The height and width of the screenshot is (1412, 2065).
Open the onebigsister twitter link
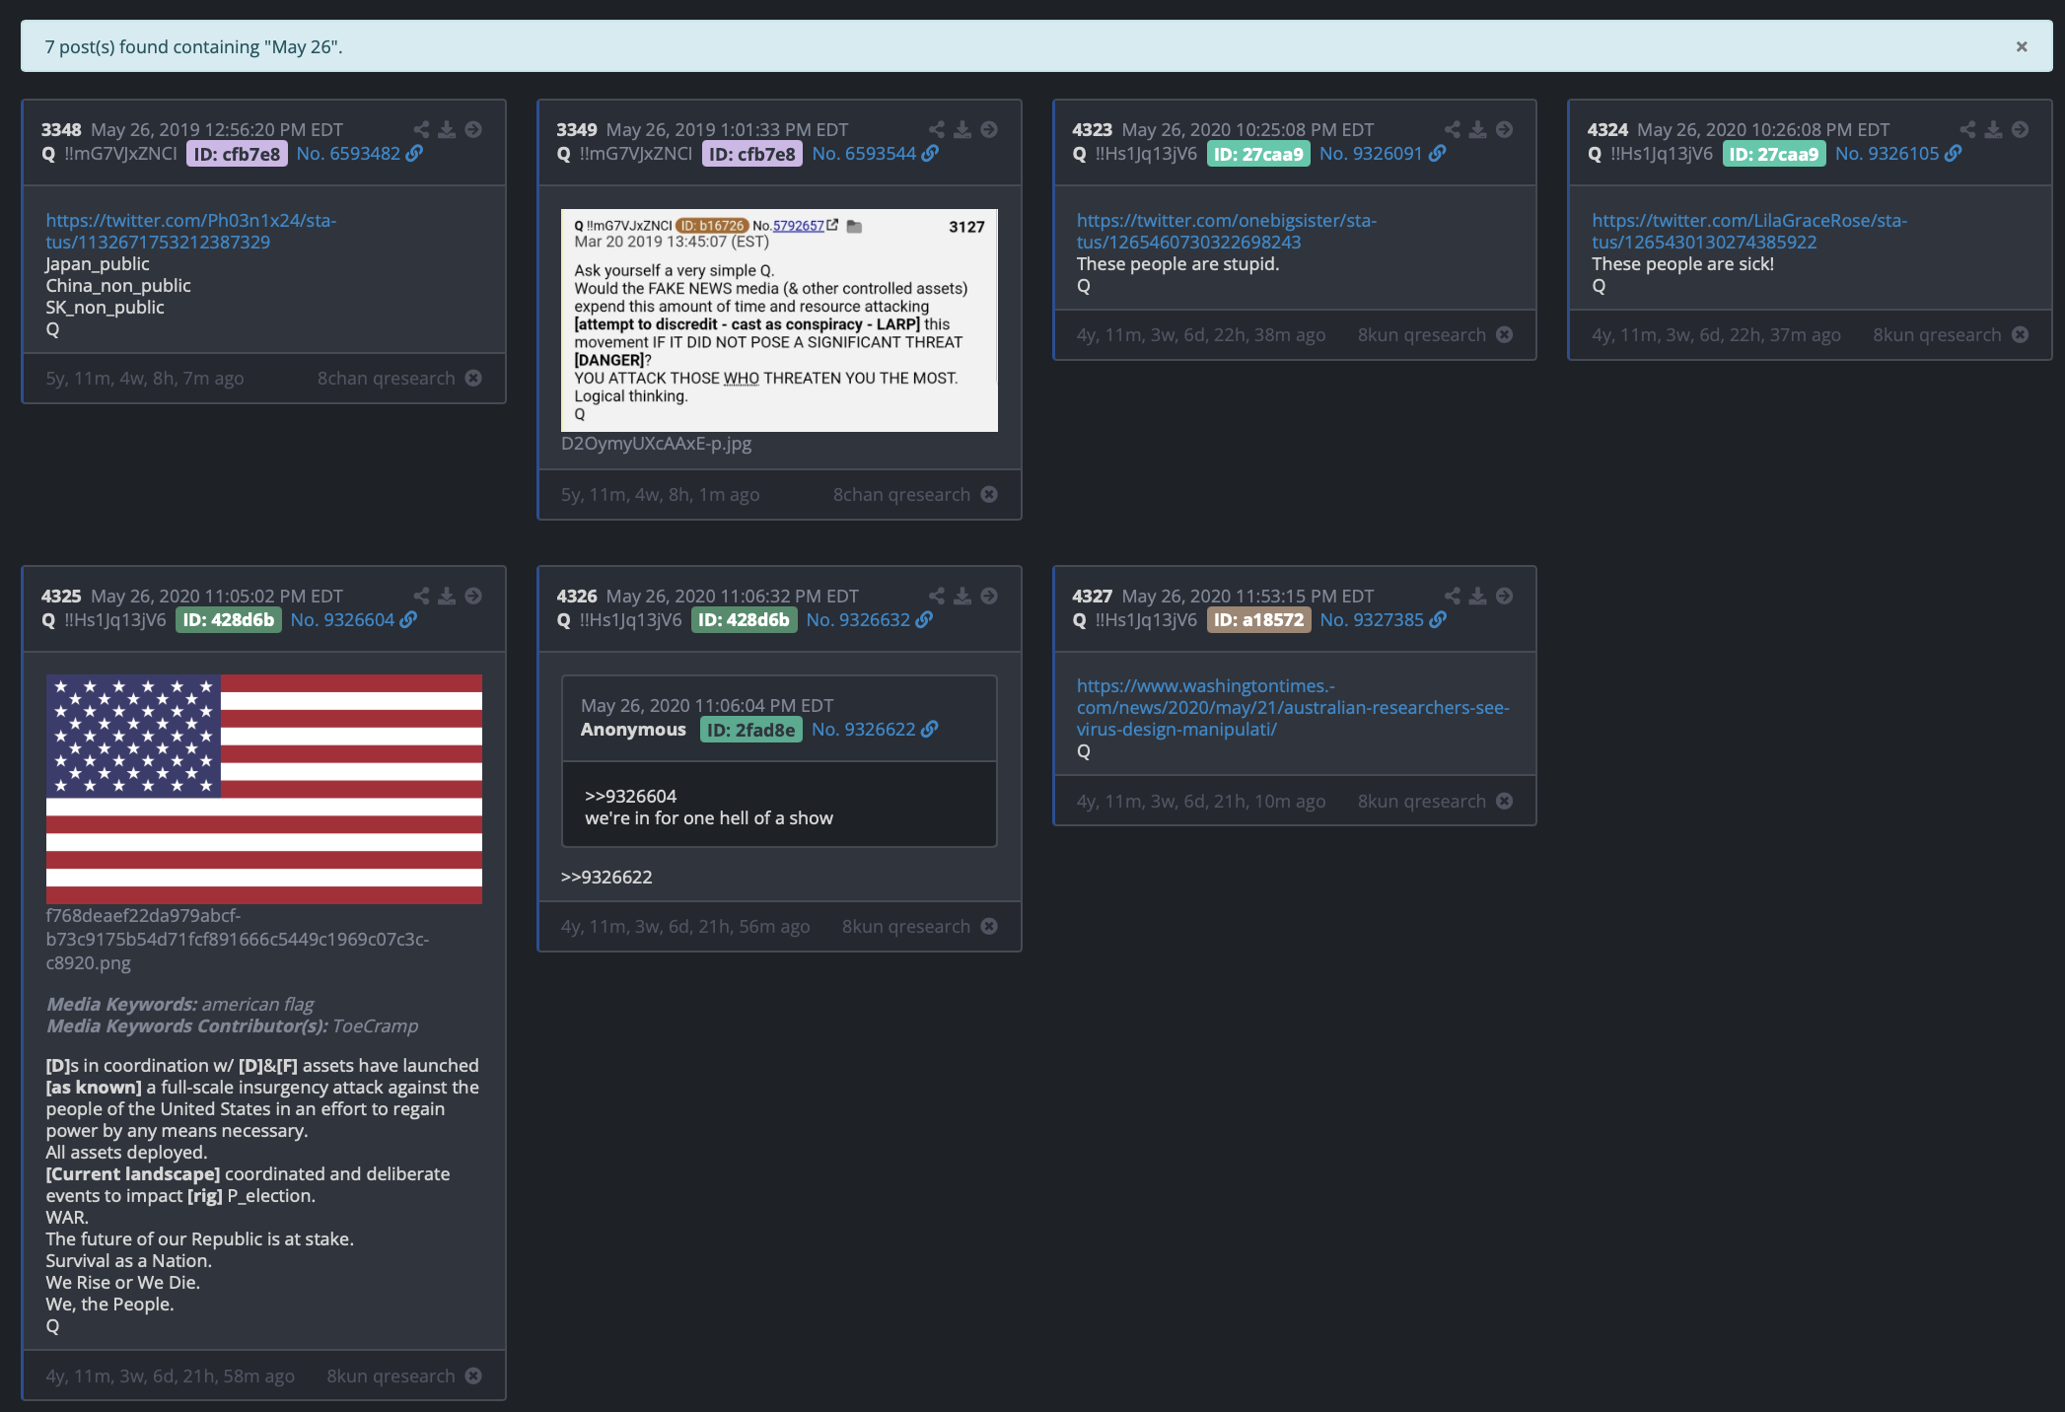(x=1226, y=232)
